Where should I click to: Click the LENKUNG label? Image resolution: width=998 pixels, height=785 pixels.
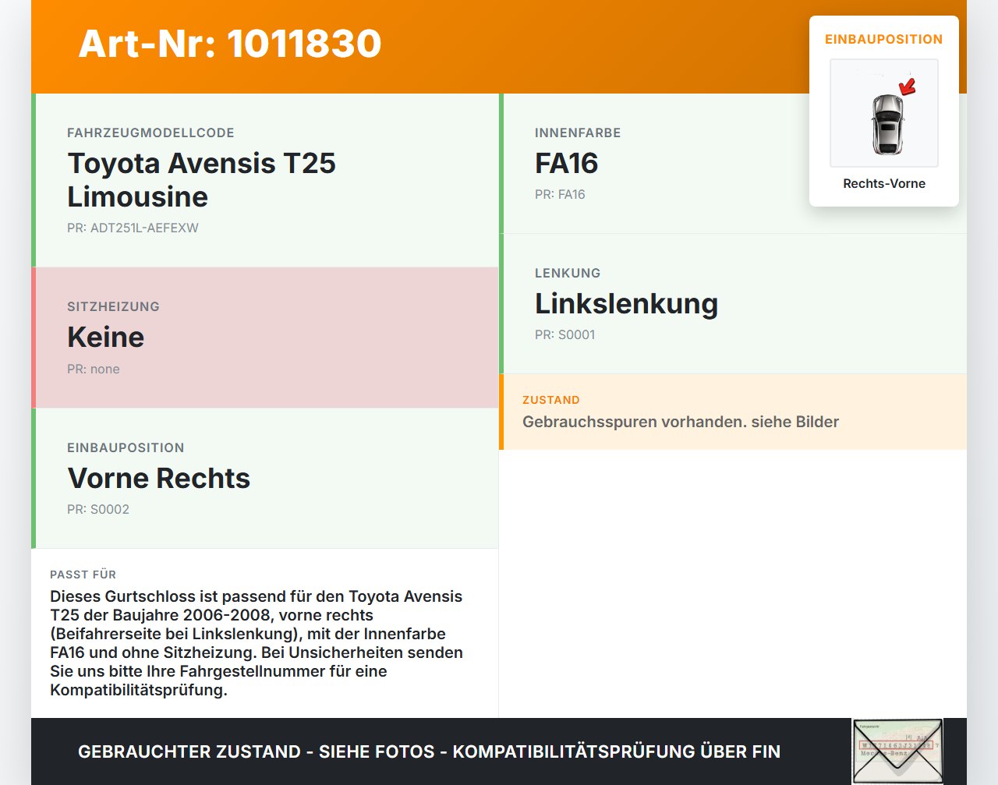[x=568, y=273]
